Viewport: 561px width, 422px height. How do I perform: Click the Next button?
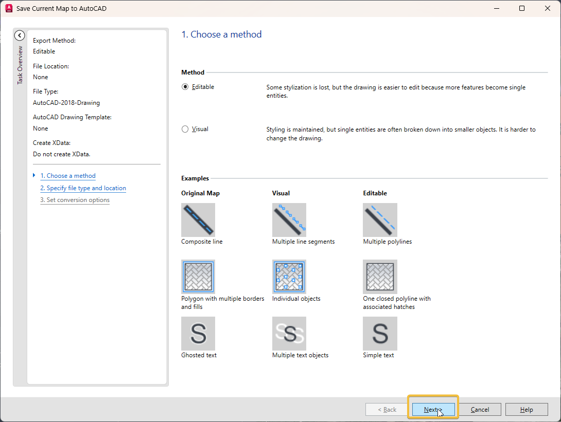433,410
